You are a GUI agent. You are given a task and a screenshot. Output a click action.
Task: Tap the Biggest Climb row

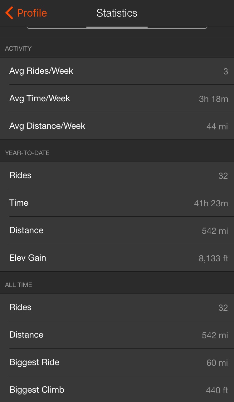[117, 390]
